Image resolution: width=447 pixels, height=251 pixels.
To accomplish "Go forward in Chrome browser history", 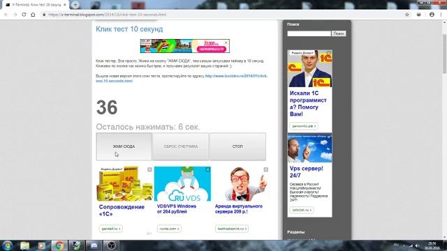I will click(x=15, y=15).
